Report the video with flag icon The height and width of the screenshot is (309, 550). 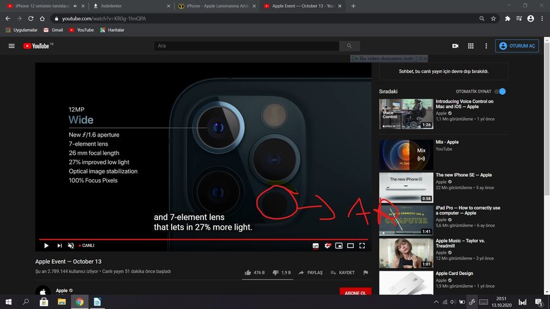tap(365, 272)
